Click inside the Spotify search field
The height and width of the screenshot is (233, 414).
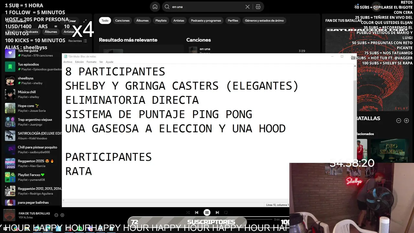click(x=207, y=7)
